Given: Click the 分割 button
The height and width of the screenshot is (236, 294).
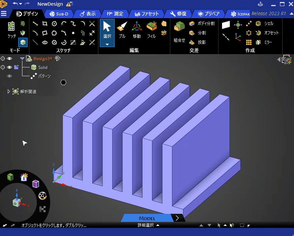Looking at the screenshot, I should [x=198, y=33].
